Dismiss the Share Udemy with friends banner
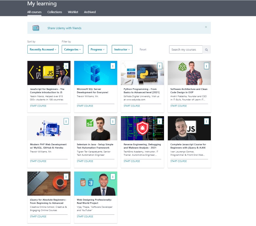256x226 pixels. tap(206, 27)
